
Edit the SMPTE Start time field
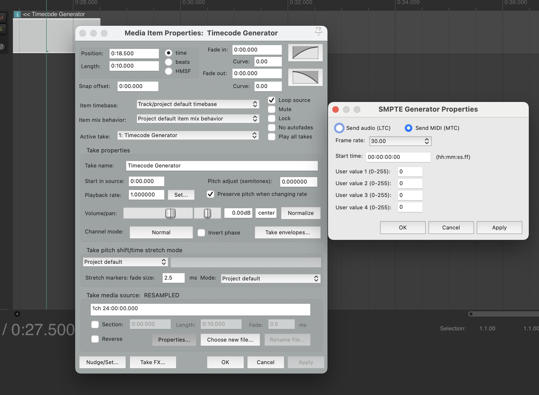click(398, 157)
